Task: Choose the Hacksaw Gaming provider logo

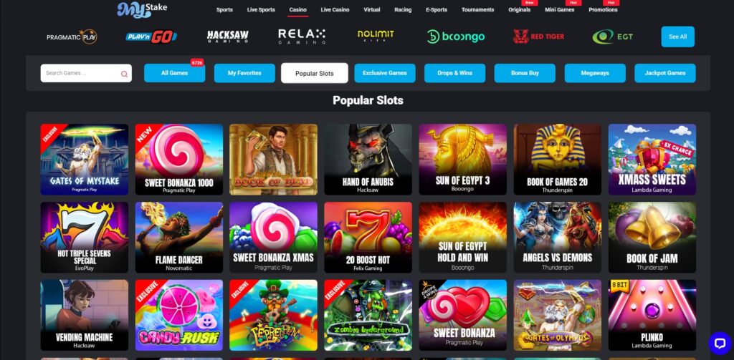Action: tap(227, 37)
